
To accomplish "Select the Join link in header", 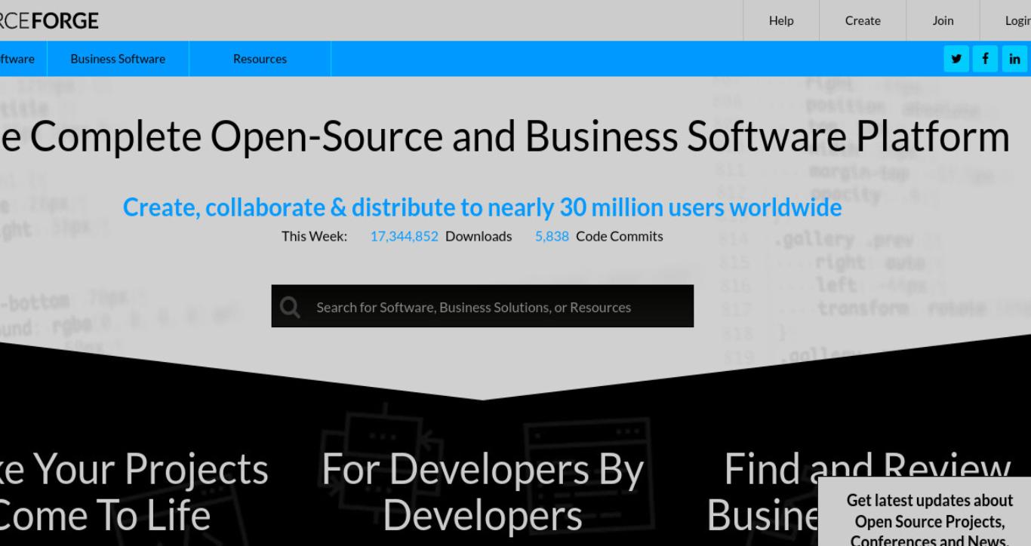I will pyautogui.click(x=943, y=20).
